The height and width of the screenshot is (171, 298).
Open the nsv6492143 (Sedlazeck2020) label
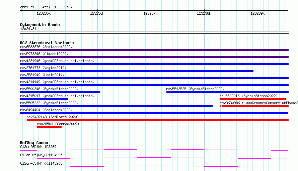pos(53,117)
